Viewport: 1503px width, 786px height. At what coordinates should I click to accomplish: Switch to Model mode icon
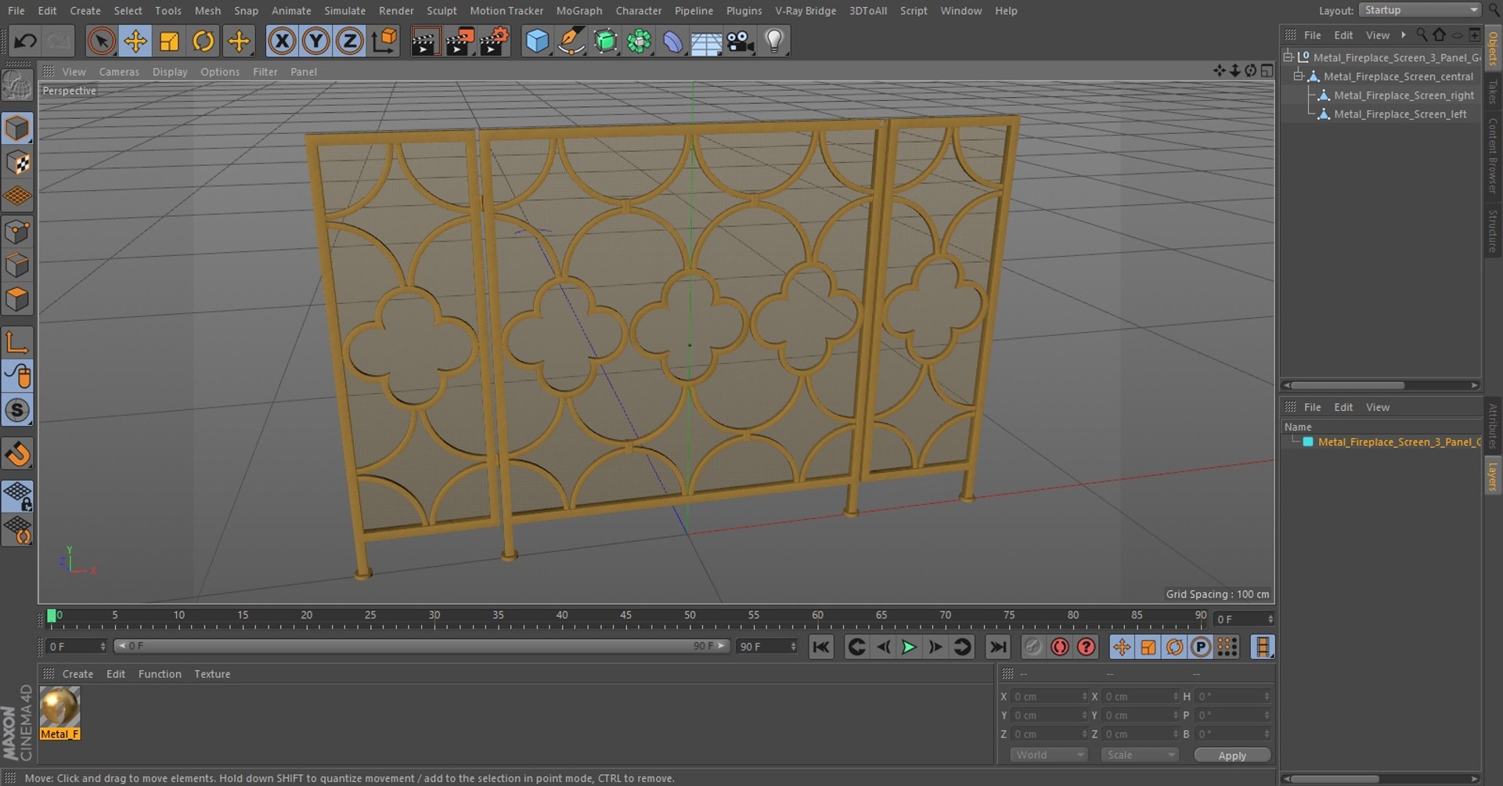pos(17,128)
